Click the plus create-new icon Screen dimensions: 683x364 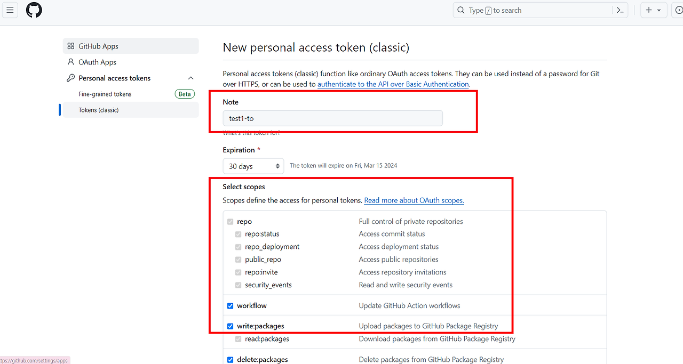649,10
